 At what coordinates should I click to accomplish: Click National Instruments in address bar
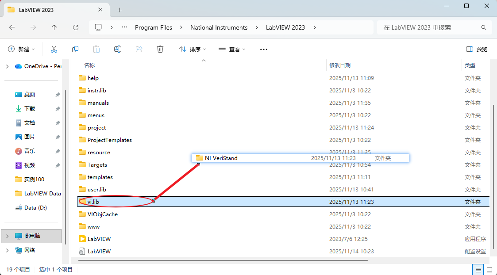(x=219, y=27)
